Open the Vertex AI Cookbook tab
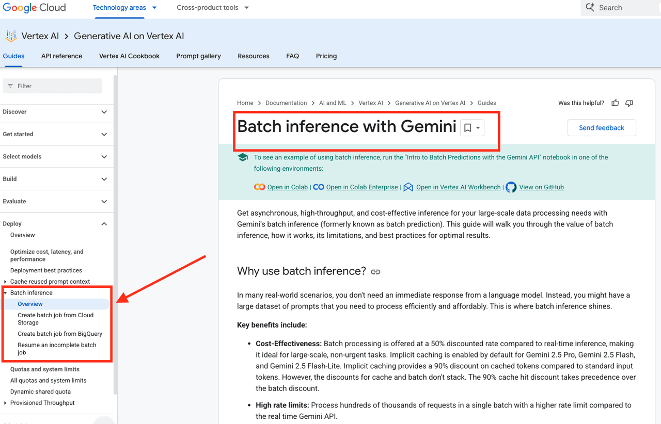 129,56
